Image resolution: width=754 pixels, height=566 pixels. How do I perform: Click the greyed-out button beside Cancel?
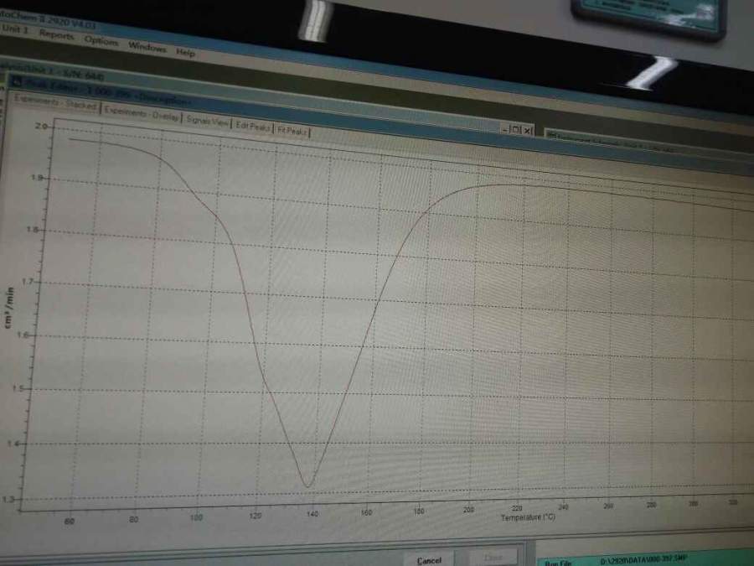[493, 558]
